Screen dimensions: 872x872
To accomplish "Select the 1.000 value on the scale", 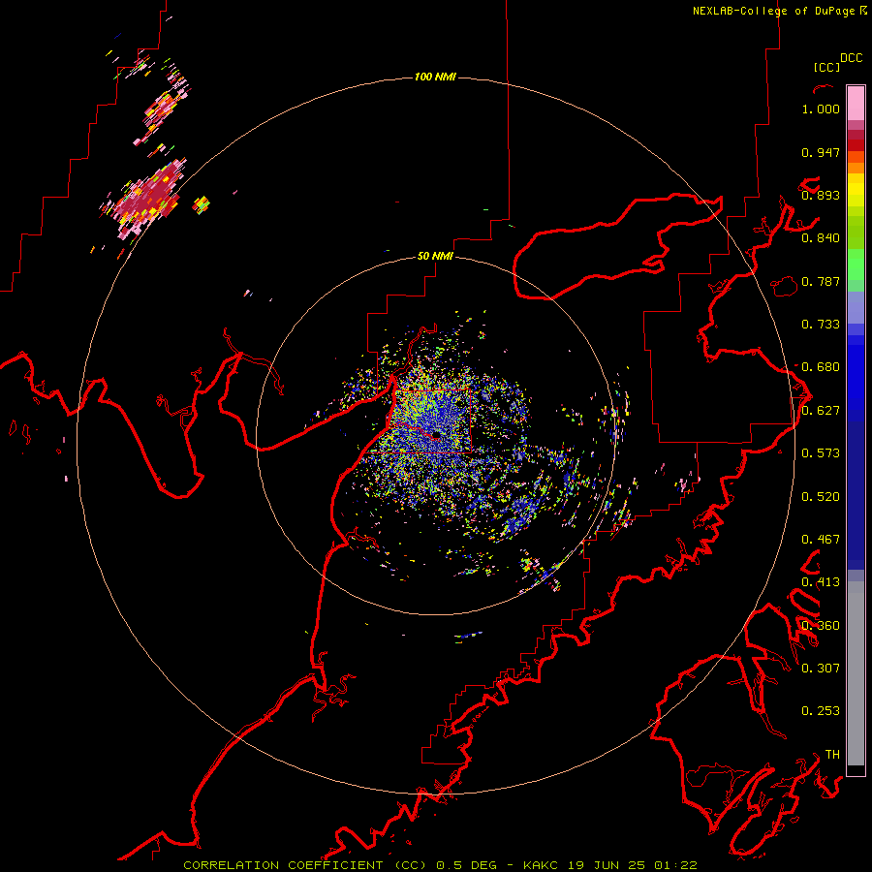I will 821,109.
